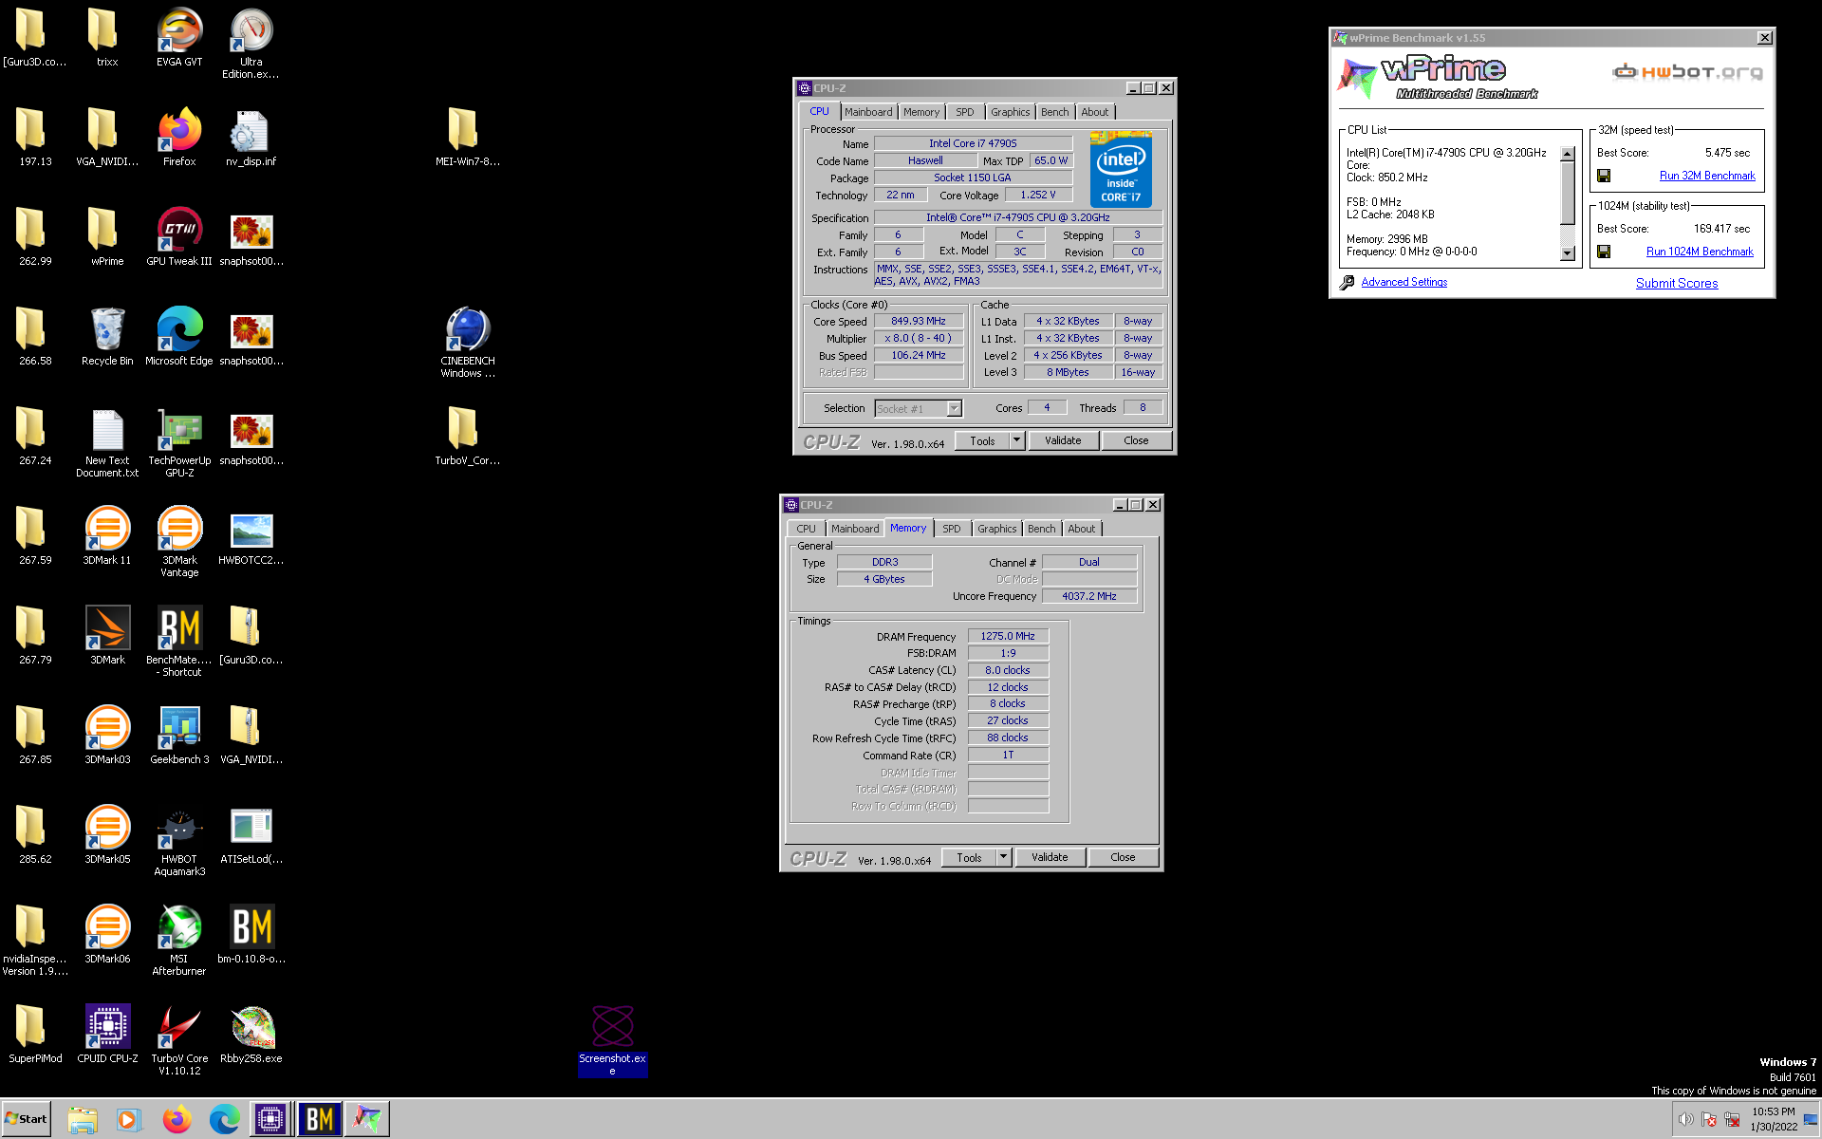This screenshot has width=1822, height=1139.
Task: Open About tab in top CPU-Z window
Action: click(1094, 112)
